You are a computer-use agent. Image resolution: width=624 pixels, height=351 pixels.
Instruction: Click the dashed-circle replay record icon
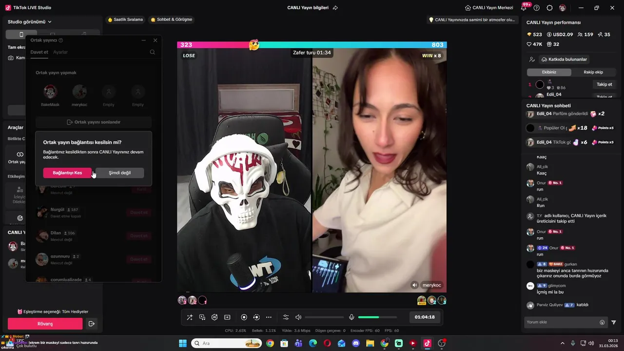click(x=256, y=317)
